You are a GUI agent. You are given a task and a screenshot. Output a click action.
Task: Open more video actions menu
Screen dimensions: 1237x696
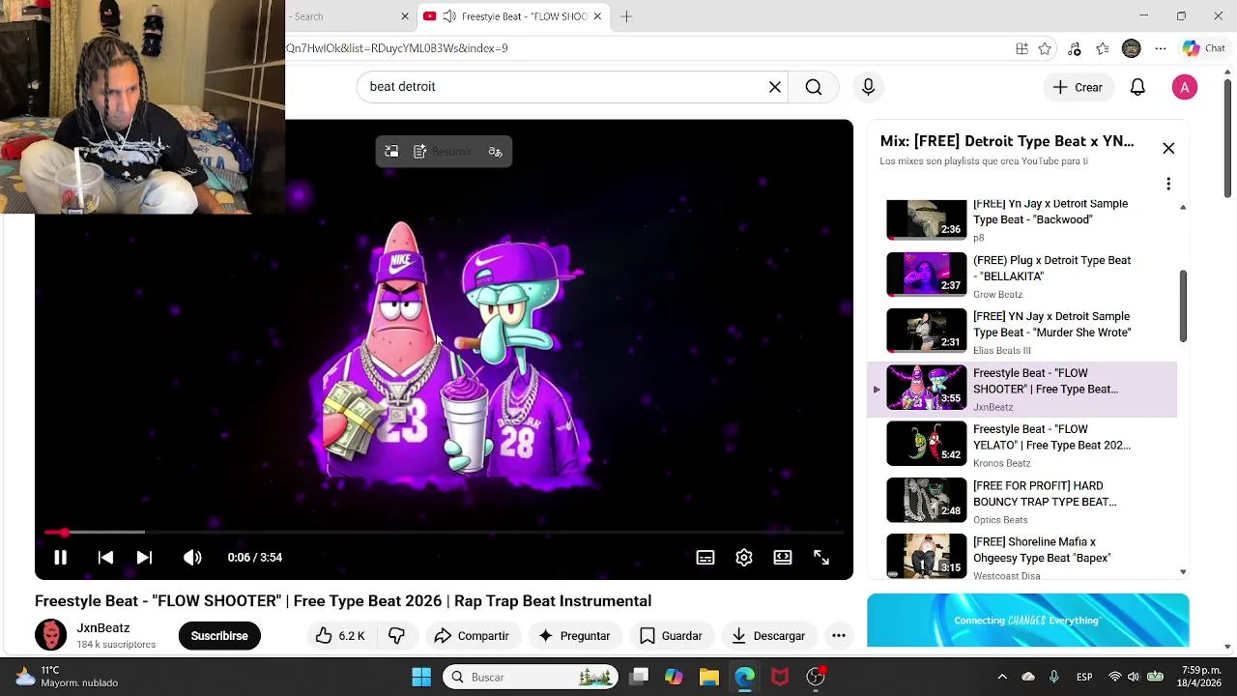839,636
